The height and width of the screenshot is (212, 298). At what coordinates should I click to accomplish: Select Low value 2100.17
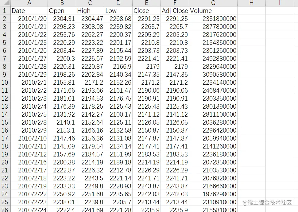(118, 114)
